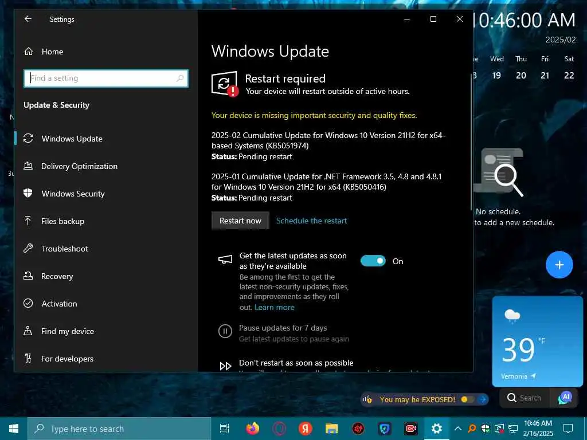
Task: Launch Firefox from the taskbar
Action: tap(253, 429)
